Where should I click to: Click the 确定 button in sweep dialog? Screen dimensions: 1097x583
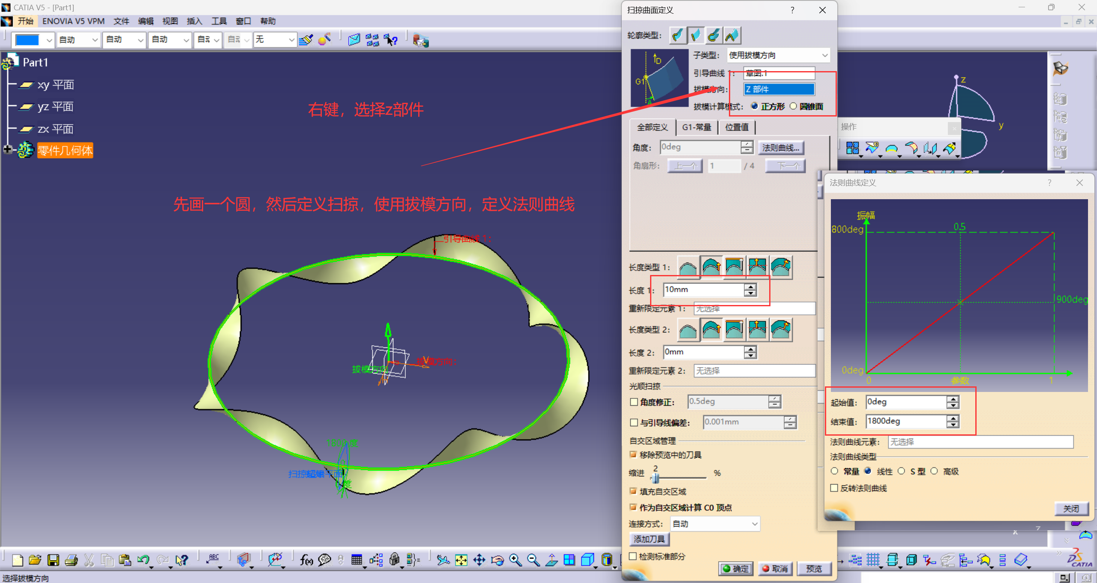pos(735,568)
